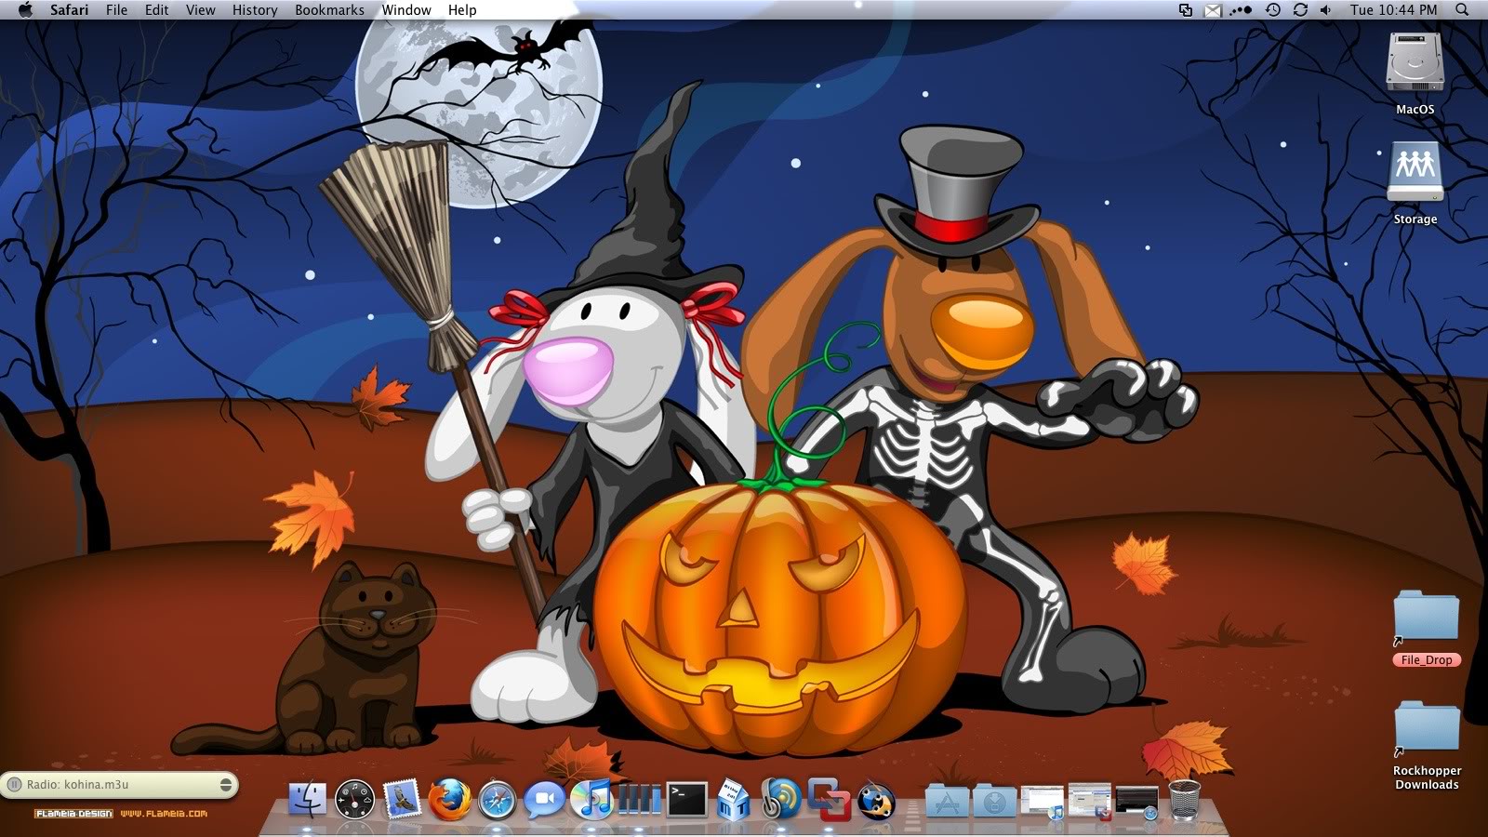Open the History menu
Viewport: 1488px width, 837px height.
click(x=255, y=9)
